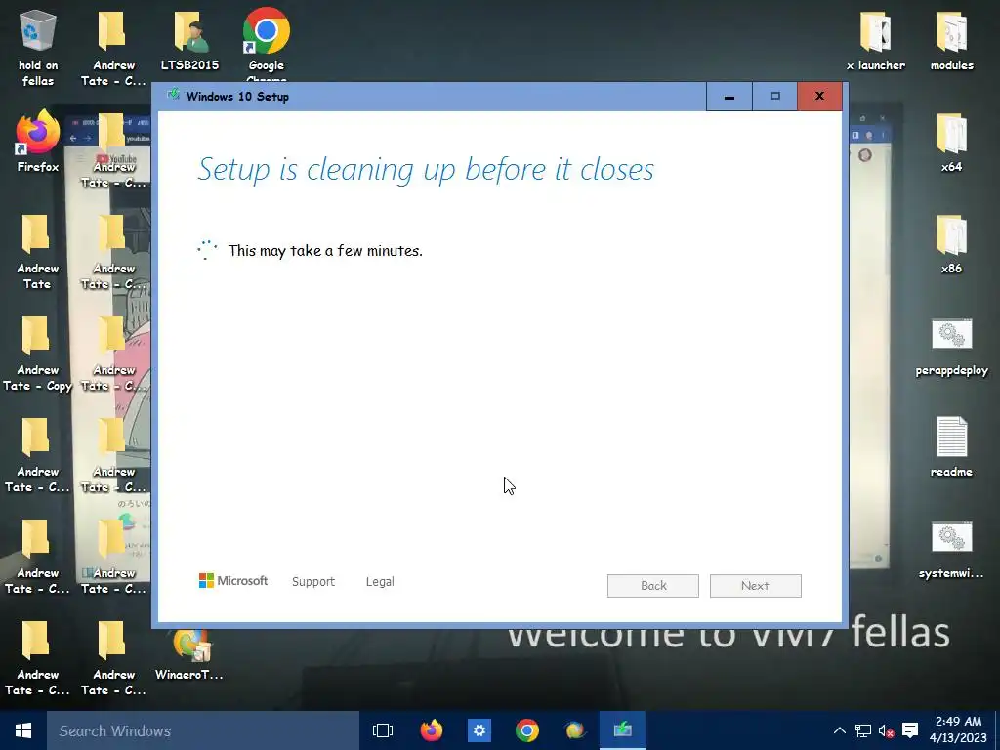Click the globe app icon beside taskbar Chrome
1000x750 pixels.
(575, 730)
